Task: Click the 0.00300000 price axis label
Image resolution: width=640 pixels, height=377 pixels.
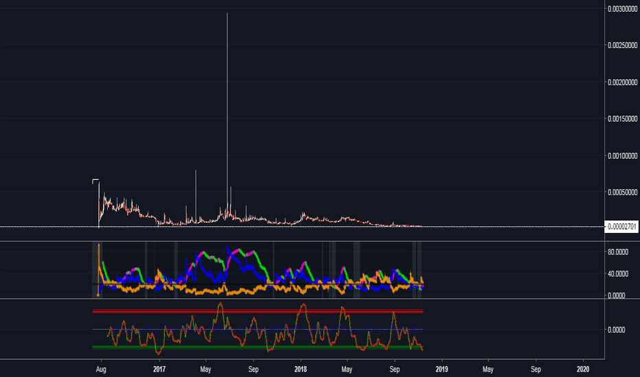Action: pos(622,8)
